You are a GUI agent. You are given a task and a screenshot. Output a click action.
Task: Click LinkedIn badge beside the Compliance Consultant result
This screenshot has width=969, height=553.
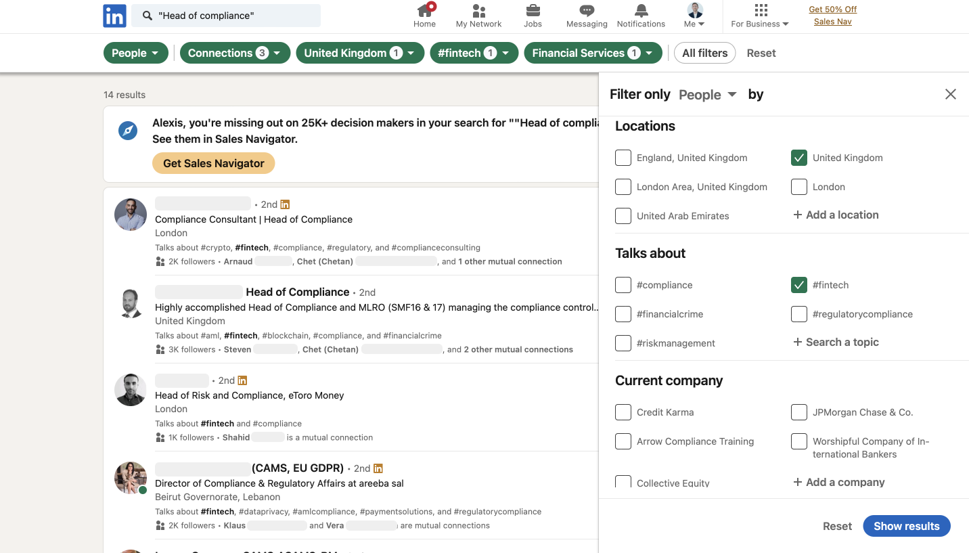(285, 204)
